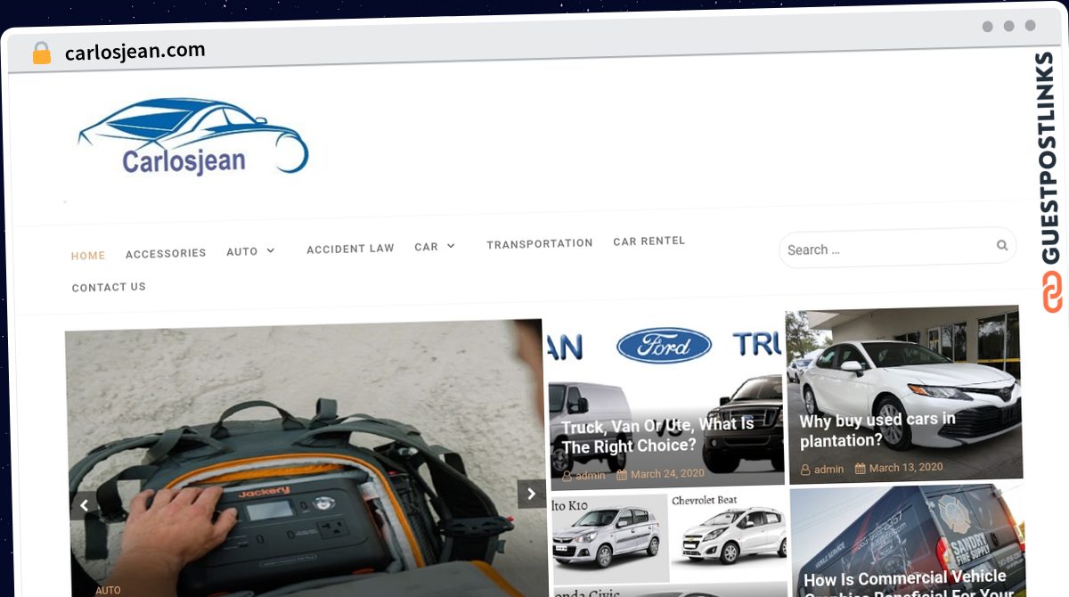The width and height of the screenshot is (1069, 597).
Task: Click the search magnifier icon
Action: tap(1001, 245)
